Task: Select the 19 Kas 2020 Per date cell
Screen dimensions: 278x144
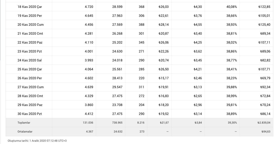Action: (30, 16)
